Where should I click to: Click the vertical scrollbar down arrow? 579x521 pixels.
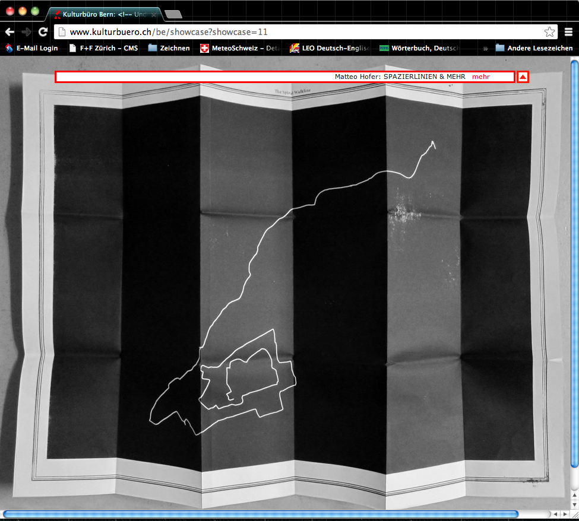(x=575, y=504)
